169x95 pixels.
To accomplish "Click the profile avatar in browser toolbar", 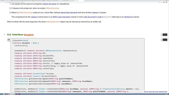I will tap(167, 2).
